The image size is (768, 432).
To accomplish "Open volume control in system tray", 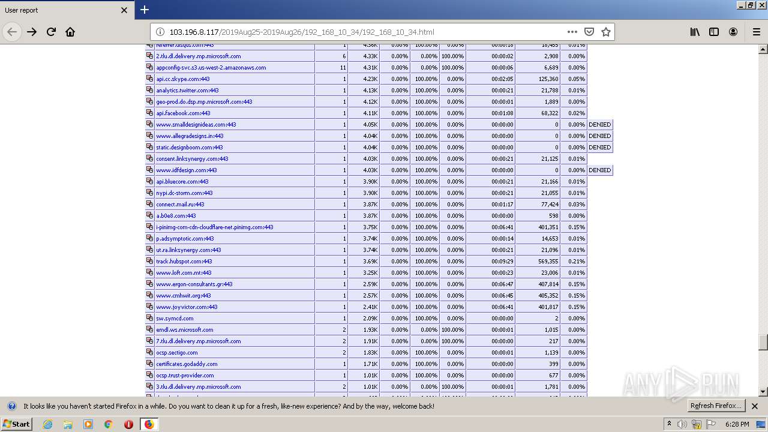I will click(682, 424).
